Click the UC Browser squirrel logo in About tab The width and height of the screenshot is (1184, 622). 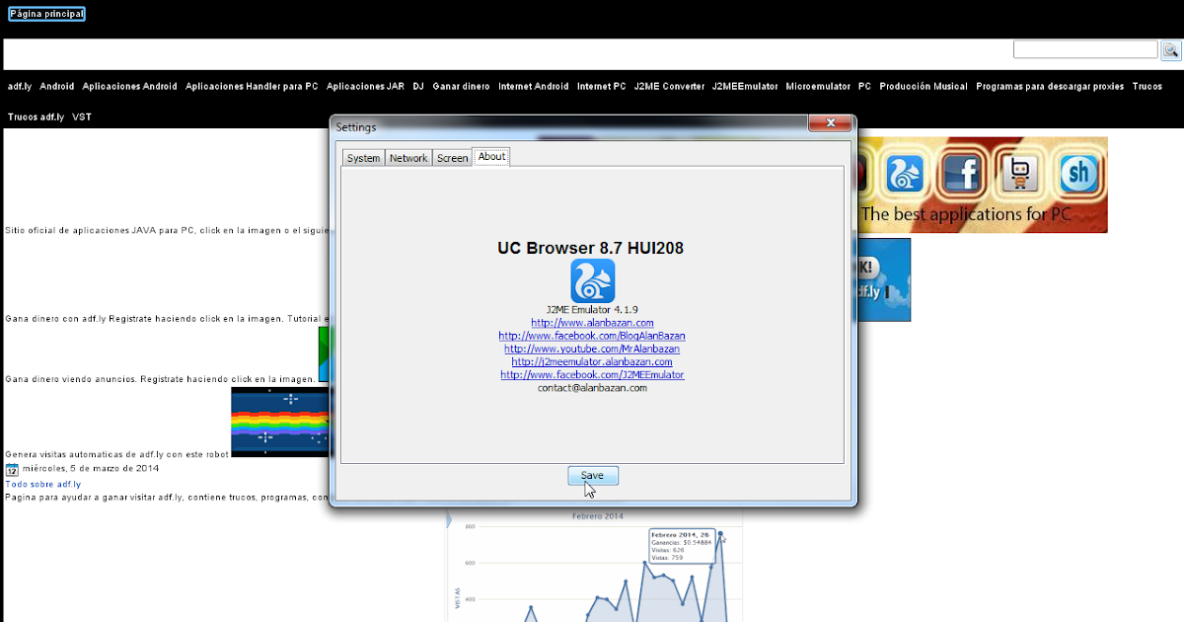pyautogui.click(x=592, y=280)
